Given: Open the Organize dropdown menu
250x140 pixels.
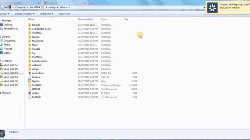Looking at the screenshot, I should [4, 14].
